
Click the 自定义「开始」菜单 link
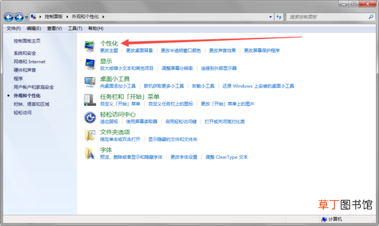click(120, 104)
